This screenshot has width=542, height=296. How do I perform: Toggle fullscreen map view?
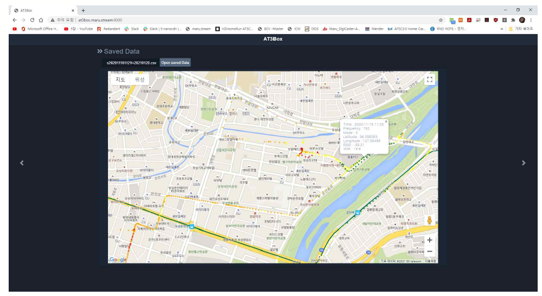click(429, 80)
